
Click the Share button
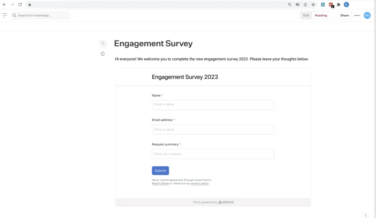[x=344, y=15]
